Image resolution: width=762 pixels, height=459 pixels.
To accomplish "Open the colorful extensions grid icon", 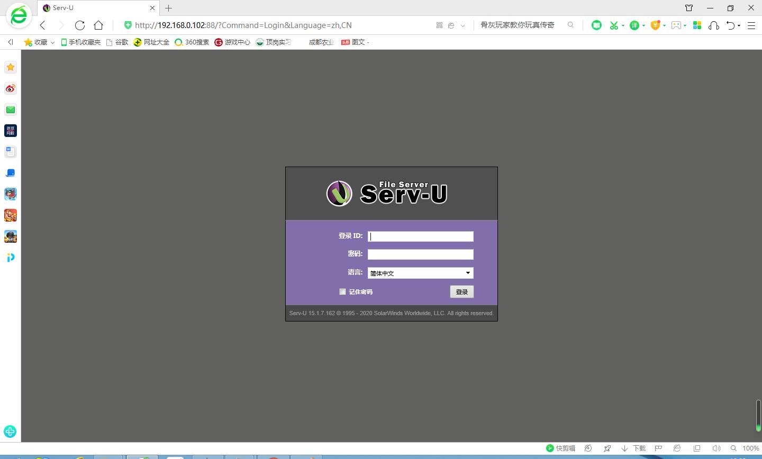I will (697, 25).
